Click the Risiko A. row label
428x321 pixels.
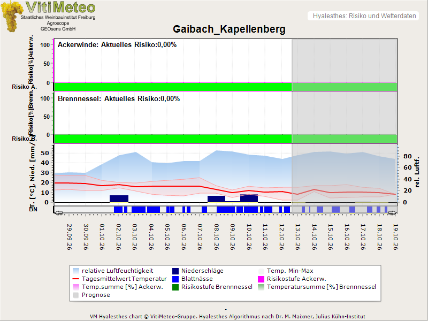(x=24, y=87)
